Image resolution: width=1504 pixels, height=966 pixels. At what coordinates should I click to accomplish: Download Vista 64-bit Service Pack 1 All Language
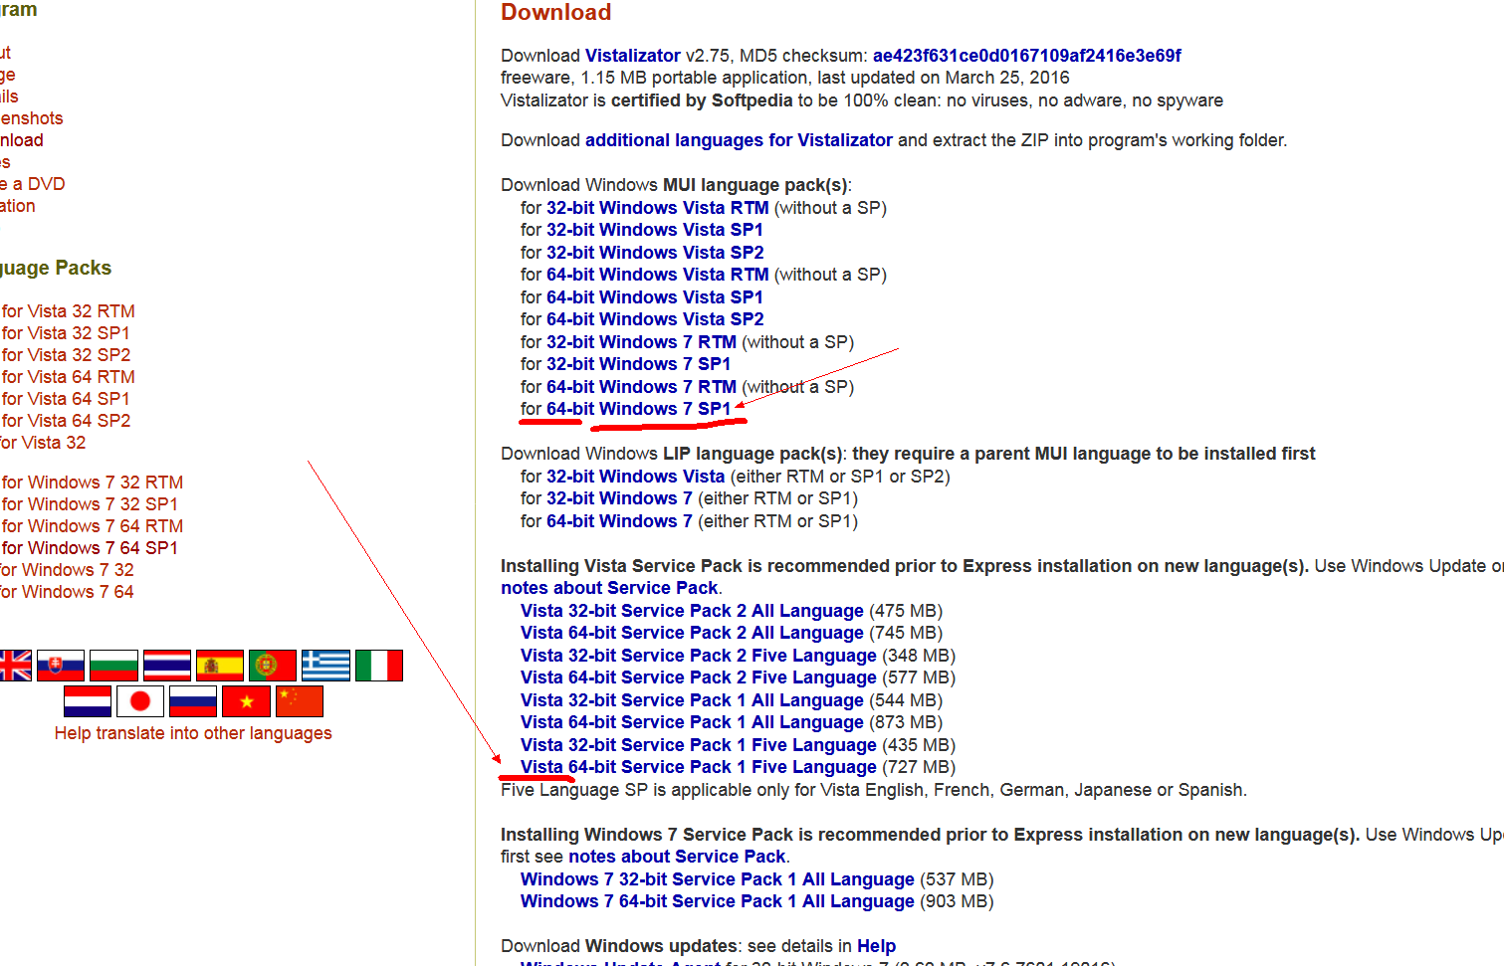(x=692, y=722)
